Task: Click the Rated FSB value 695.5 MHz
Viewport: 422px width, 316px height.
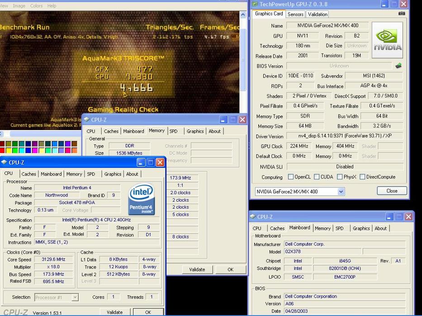Action: point(53,281)
